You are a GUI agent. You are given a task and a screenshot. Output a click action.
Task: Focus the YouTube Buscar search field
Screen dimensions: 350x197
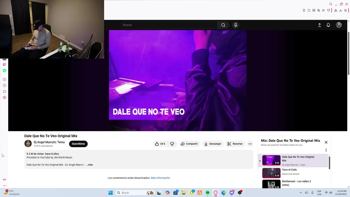(169, 25)
